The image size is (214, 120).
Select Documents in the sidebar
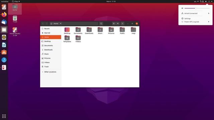(x=50, y=46)
